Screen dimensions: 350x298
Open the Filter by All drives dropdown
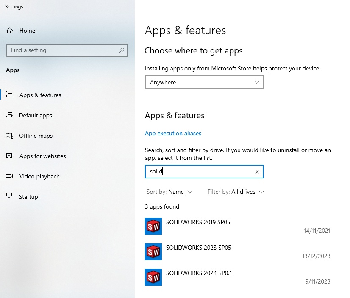coord(236,192)
